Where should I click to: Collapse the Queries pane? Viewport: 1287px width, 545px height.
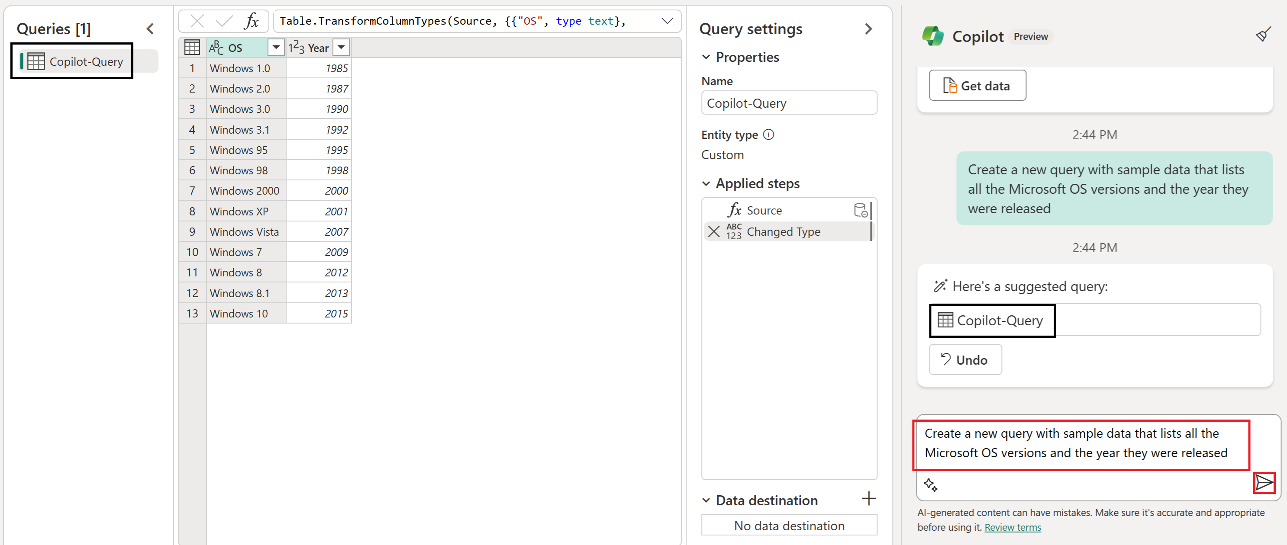[x=150, y=29]
